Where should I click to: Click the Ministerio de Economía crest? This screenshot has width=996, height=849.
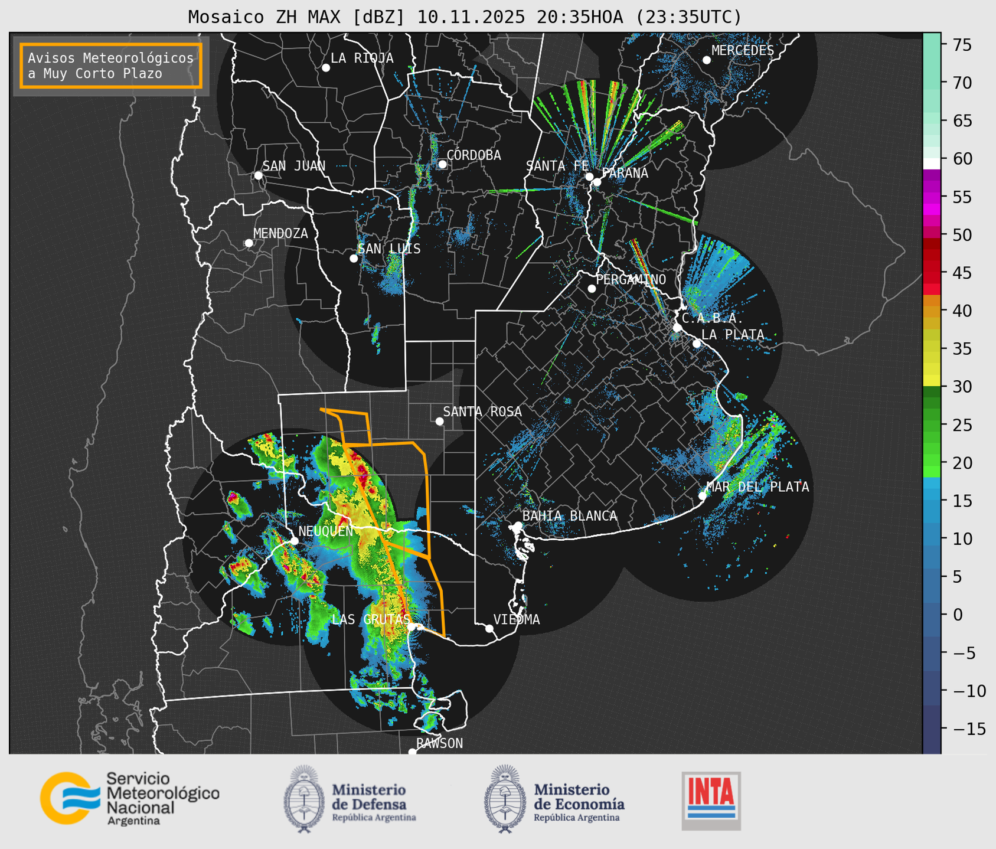505,799
